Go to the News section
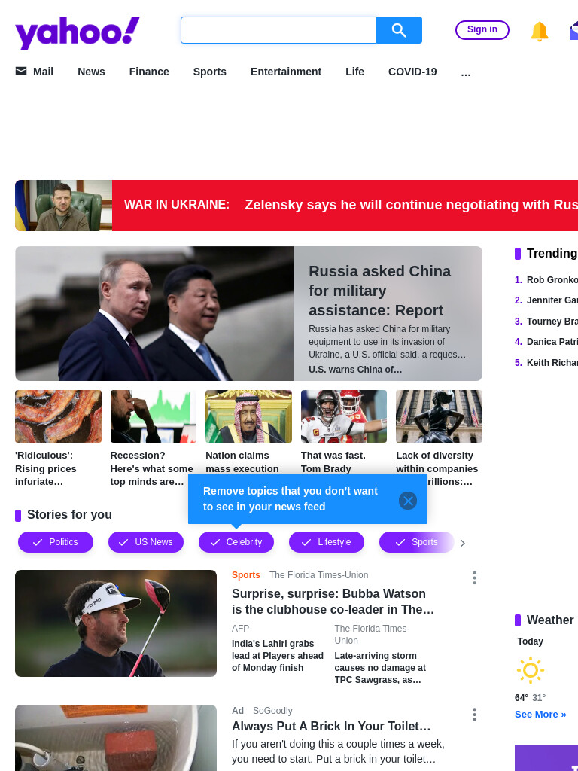Image resolution: width=578 pixels, height=771 pixels. (91, 72)
